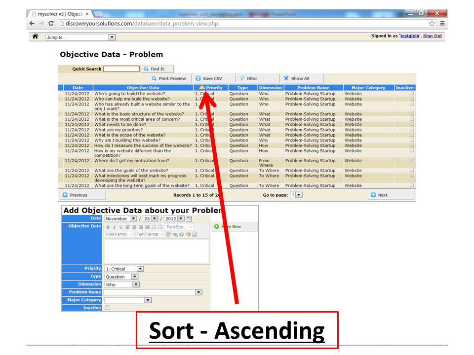Italicize text using the editor toolbar

coord(114,227)
